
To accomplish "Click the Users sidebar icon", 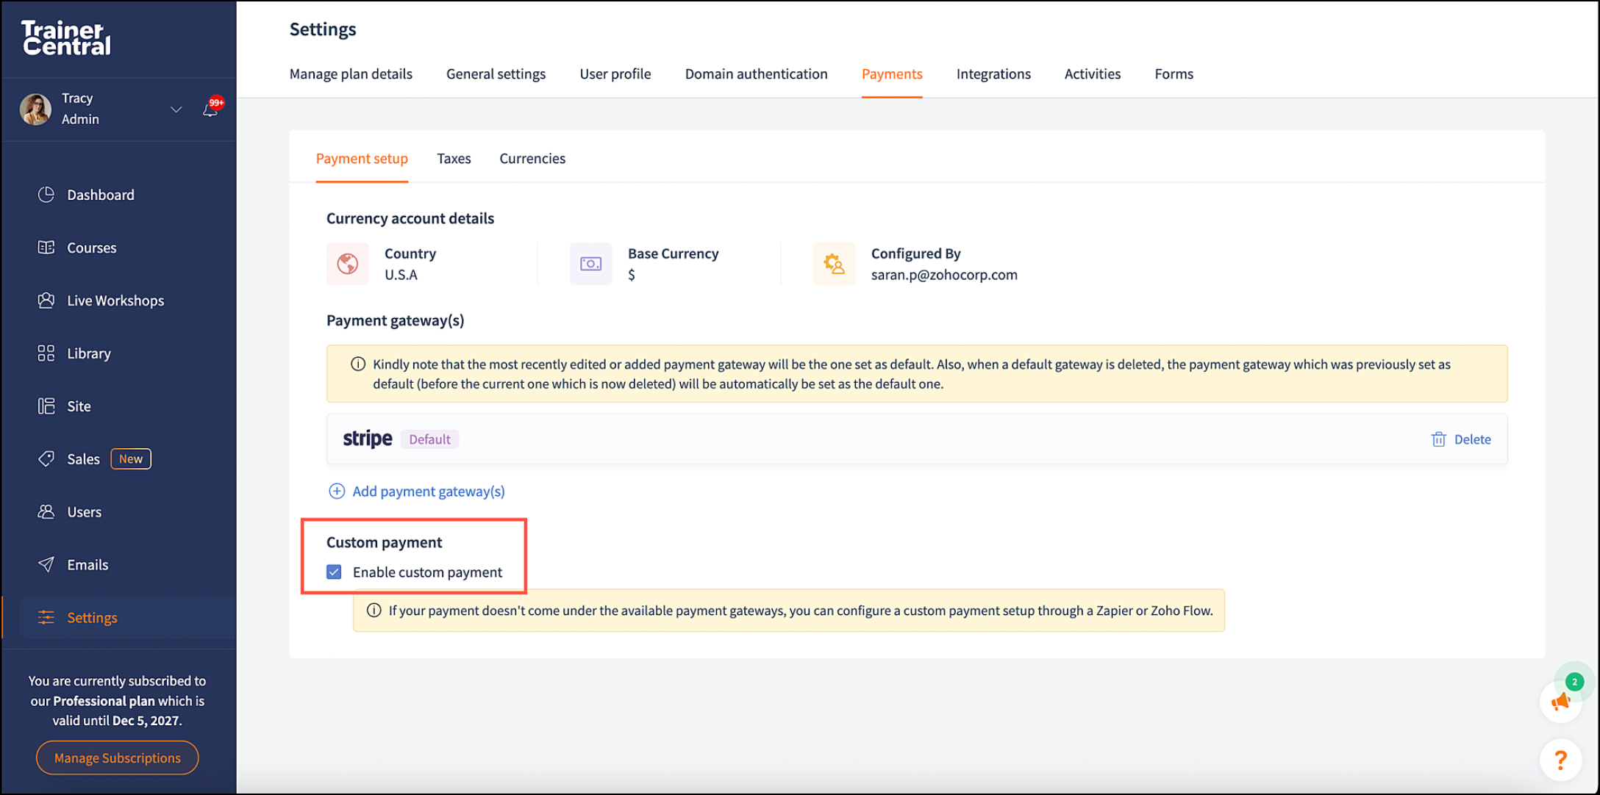I will (x=46, y=511).
